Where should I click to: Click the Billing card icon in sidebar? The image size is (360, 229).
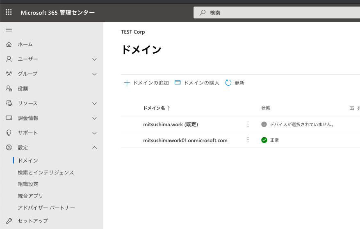9,118
